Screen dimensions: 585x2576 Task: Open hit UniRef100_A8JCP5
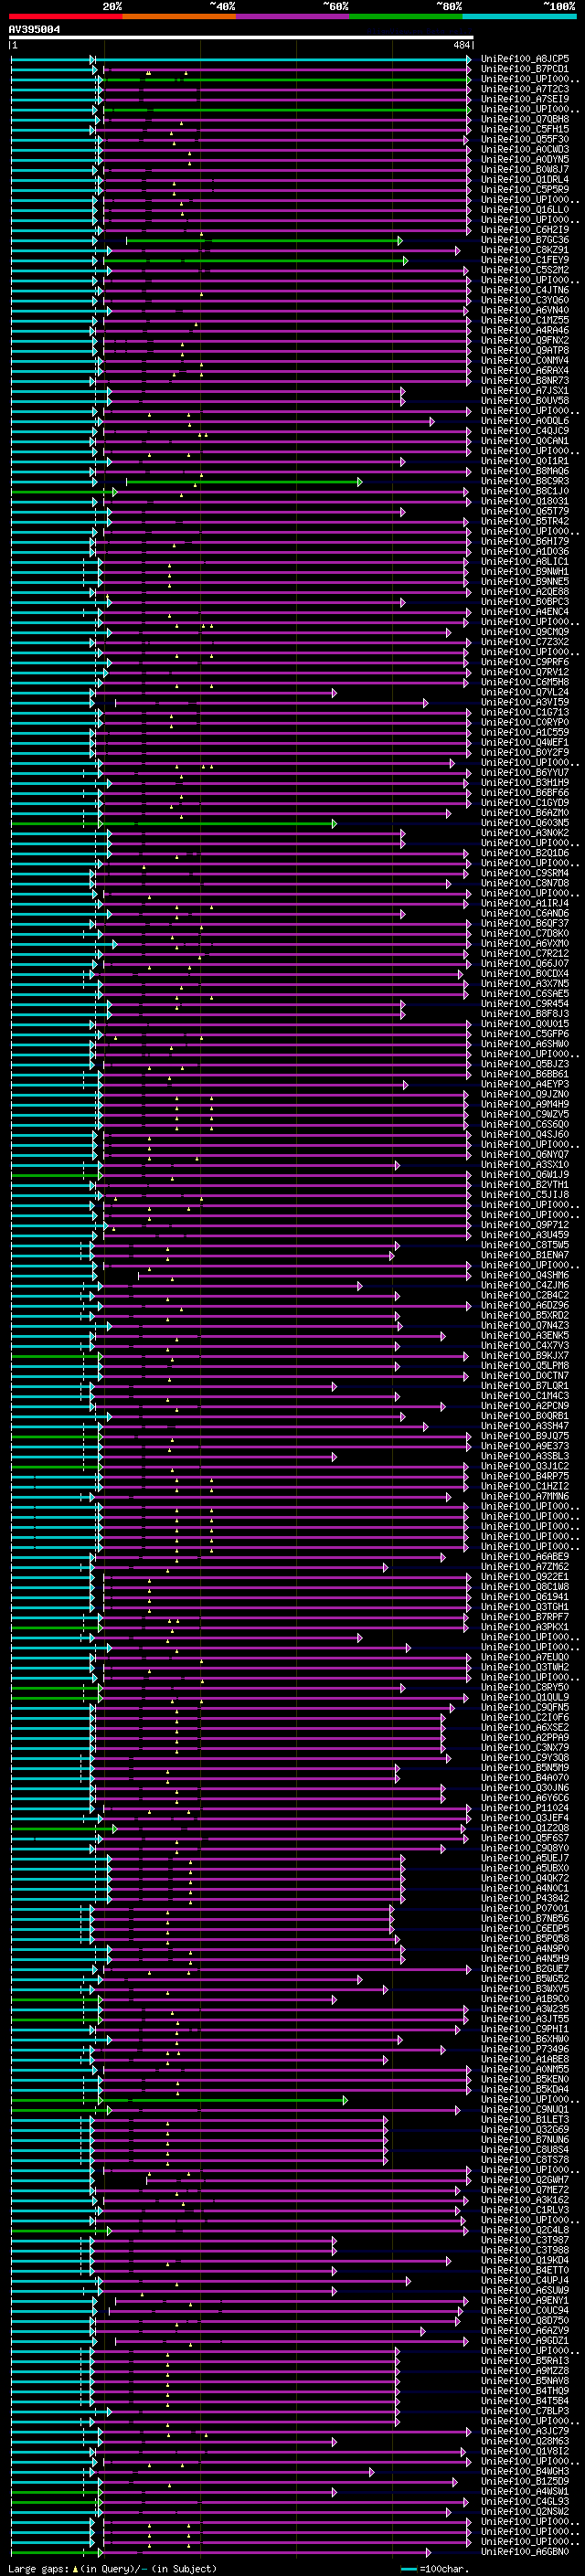tap(525, 59)
